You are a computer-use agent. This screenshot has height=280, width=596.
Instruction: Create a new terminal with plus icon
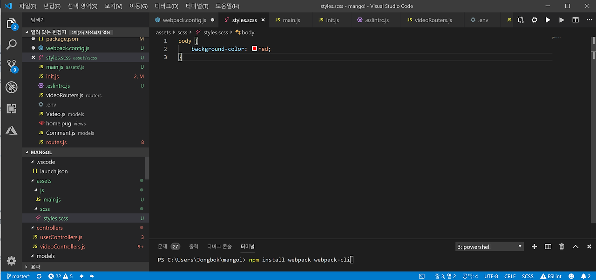tap(534, 247)
